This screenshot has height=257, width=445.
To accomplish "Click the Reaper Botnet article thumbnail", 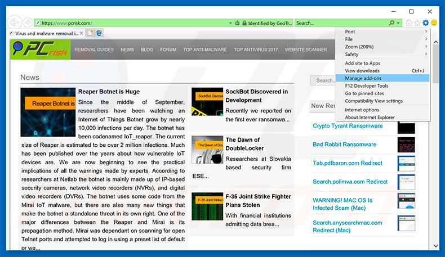I will (x=48, y=112).
